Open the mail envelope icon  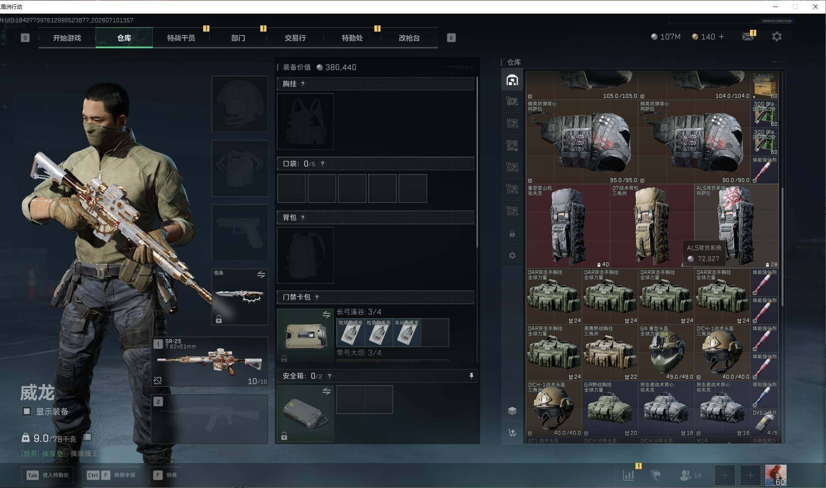click(748, 37)
